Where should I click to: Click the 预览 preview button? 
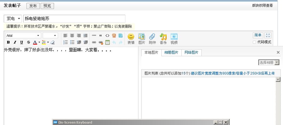(x=47, y=6)
